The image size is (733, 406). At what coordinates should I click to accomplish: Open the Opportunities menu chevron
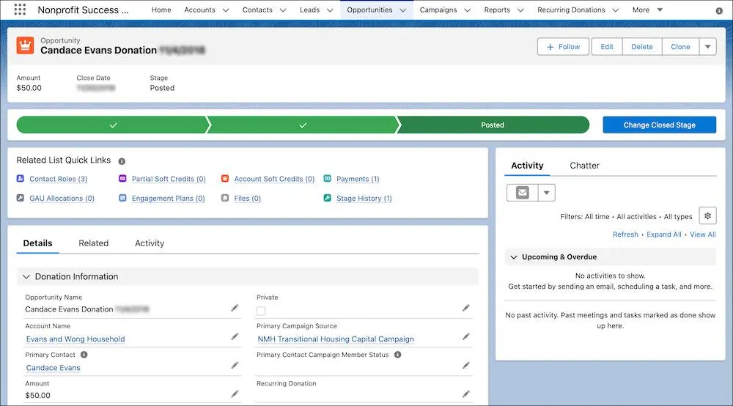[x=403, y=10]
